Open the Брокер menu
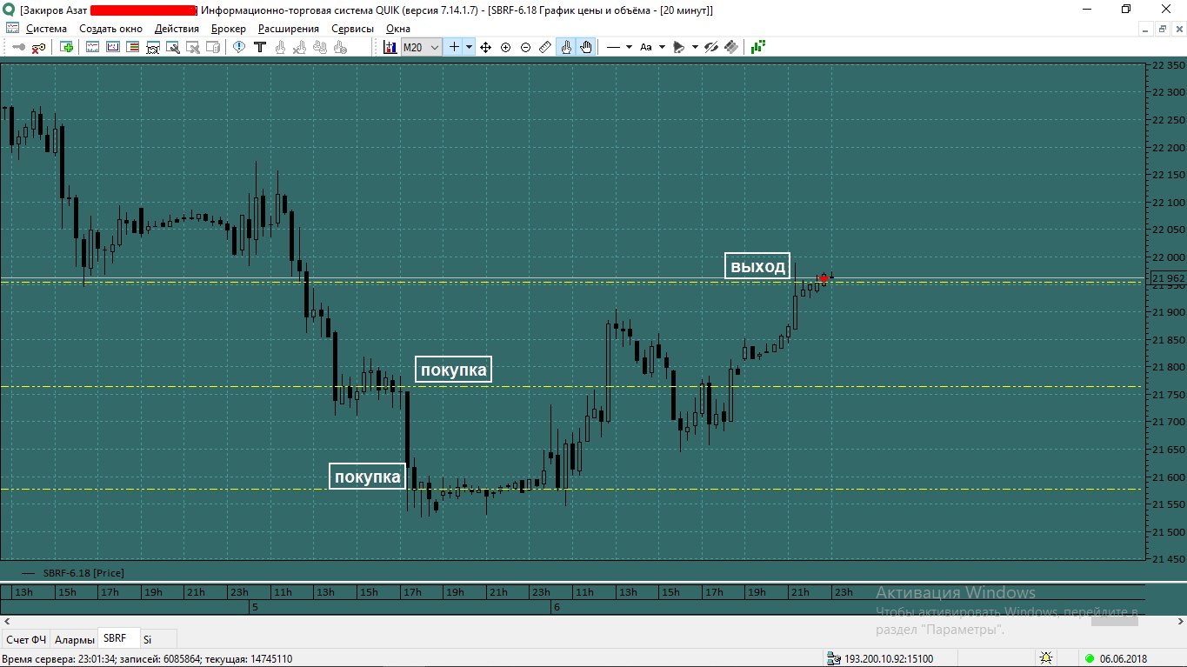1187x667 pixels. click(229, 29)
